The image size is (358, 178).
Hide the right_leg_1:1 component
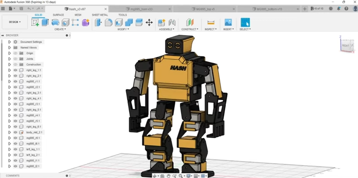point(15,70)
